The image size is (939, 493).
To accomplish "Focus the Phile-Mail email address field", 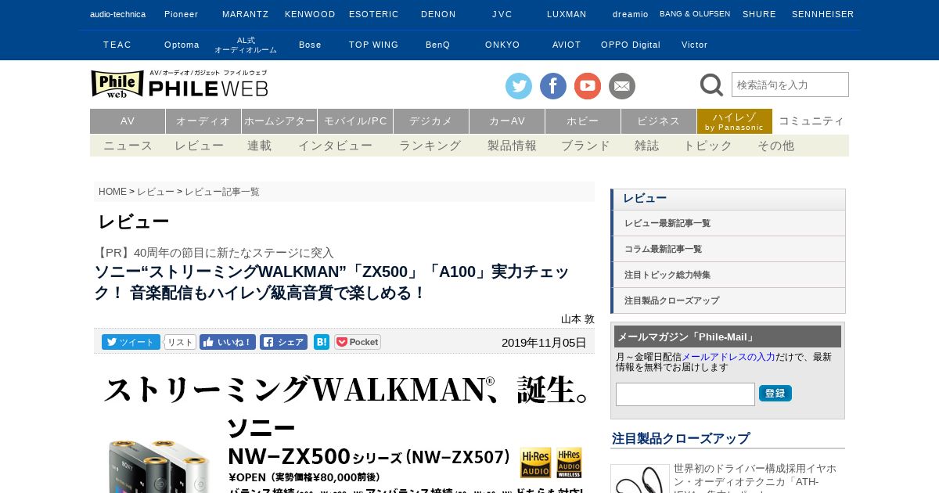I will (x=685, y=394).
